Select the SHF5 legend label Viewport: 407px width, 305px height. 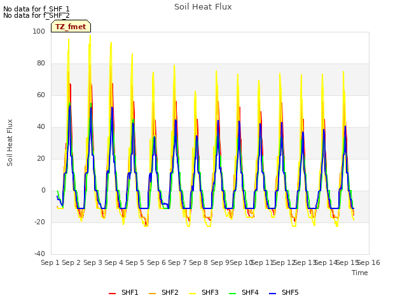pyautogui.click(x=290, y=292)
